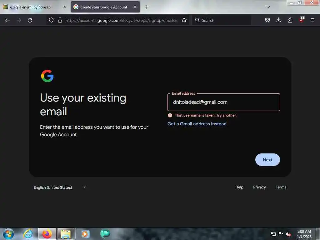The width and height of the screenshot is (320, 240).
Task: Reload the current page
Action: pos(30,20)
